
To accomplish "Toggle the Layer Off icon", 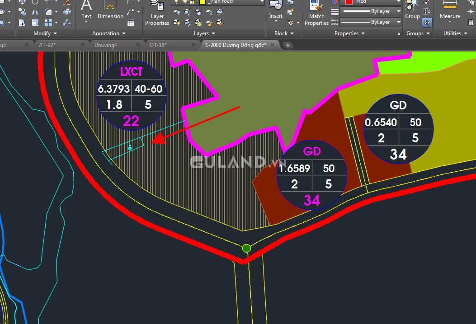I will tap(177, 12).
